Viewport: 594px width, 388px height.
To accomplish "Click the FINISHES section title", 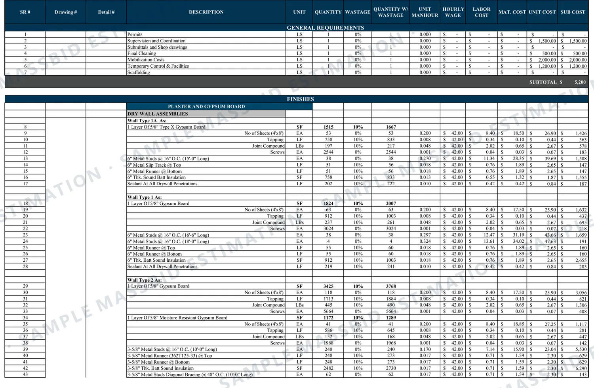I will point(300,99).
